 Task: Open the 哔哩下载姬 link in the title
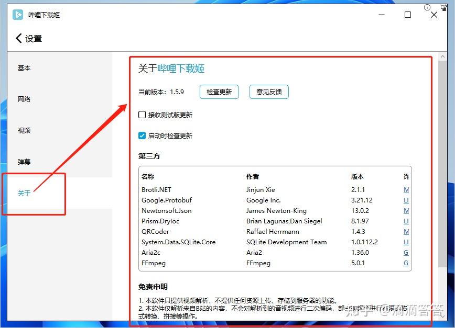pos(181,69)
